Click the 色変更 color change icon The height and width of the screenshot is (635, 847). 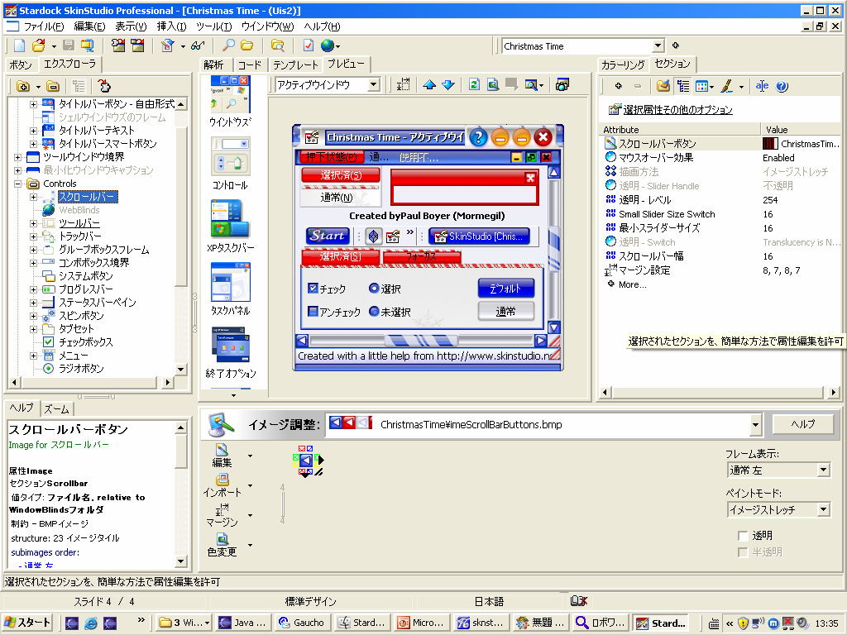click(222, 545)
